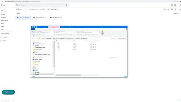
Task: Open Trash in Drive sidebar
Action: point(2,29)
